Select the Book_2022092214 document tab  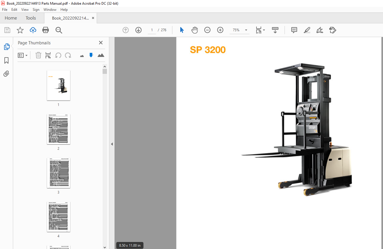pyautogui.click(x=70, y=18)
